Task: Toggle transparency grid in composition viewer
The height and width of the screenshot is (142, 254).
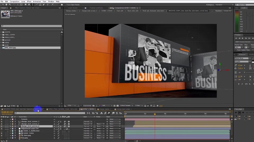Action: tap(117, 106)
